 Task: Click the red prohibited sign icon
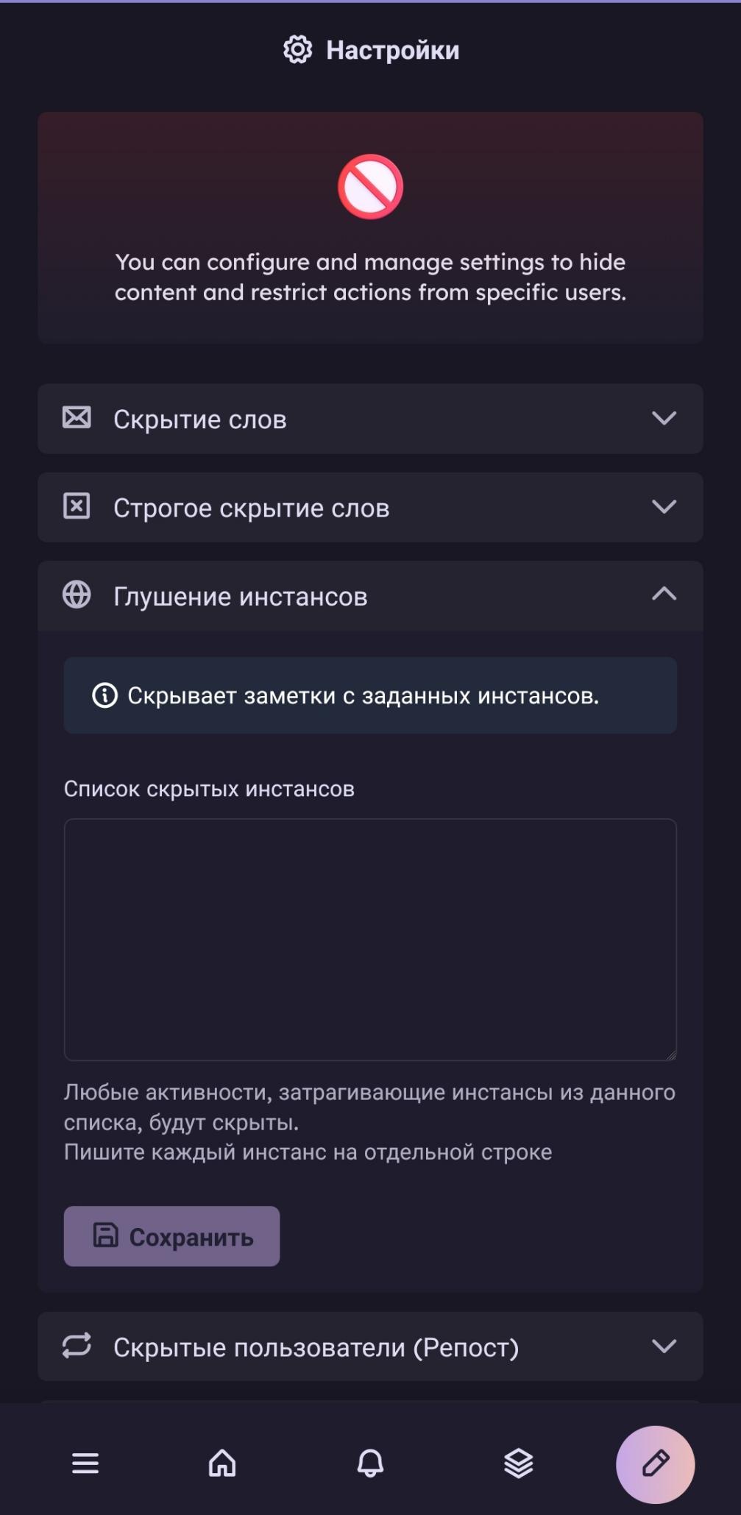370,187
